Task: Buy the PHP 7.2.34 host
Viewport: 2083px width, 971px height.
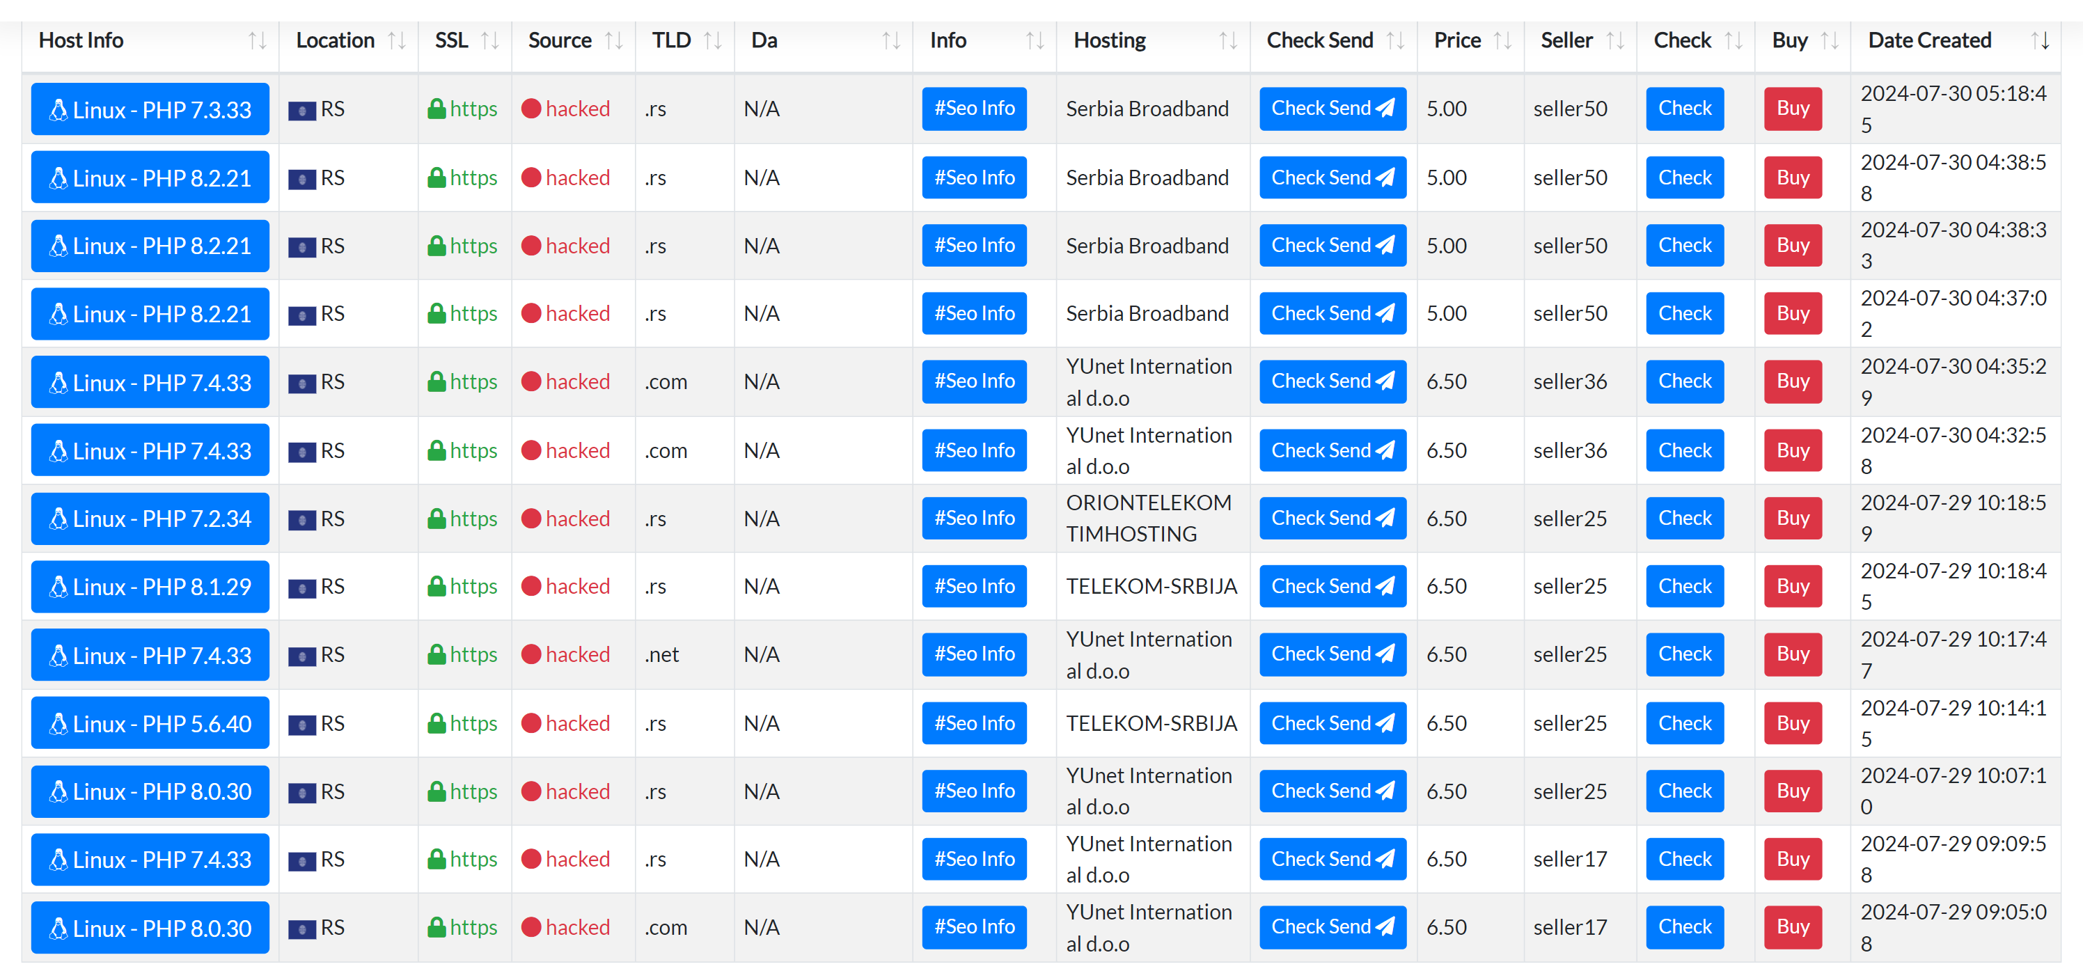Action: 1792,519
